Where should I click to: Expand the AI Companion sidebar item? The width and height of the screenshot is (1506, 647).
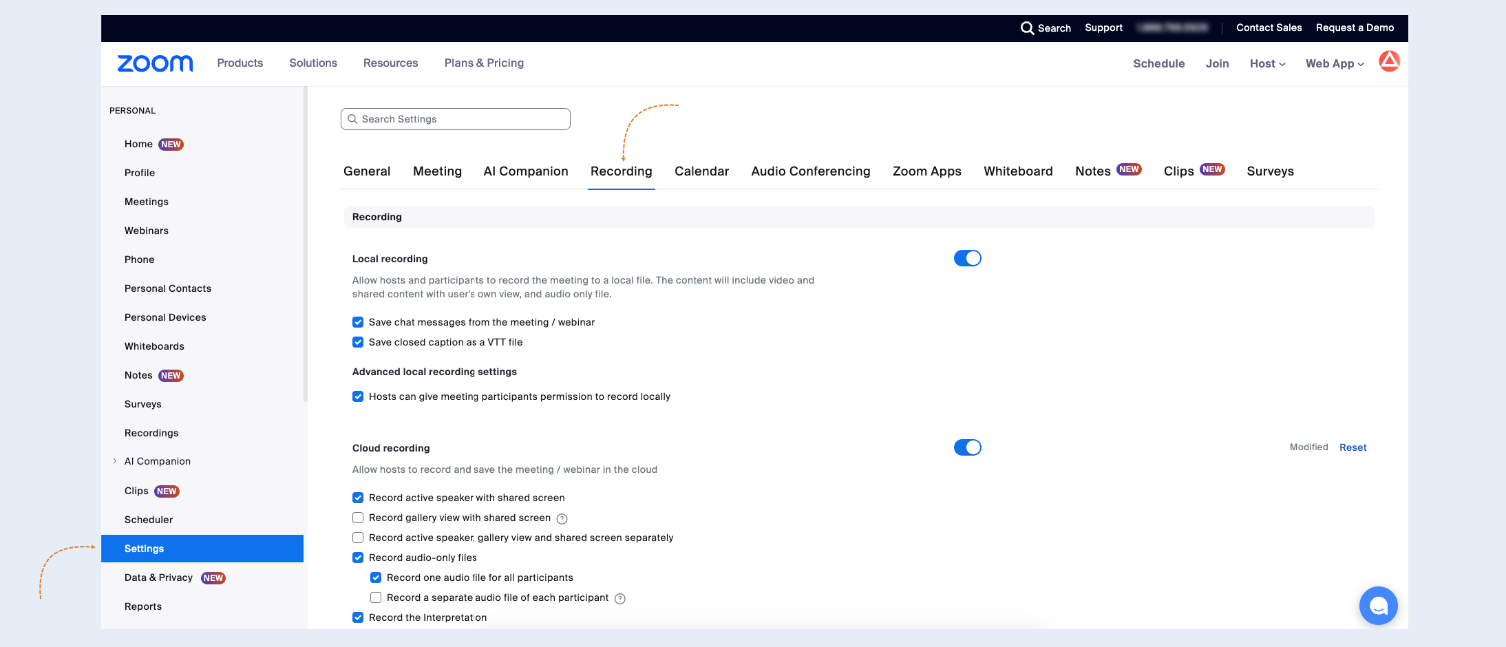pos(115,461)
